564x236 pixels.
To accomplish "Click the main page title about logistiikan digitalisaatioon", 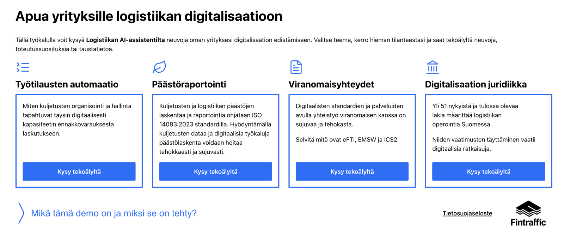I will (149, 16).
